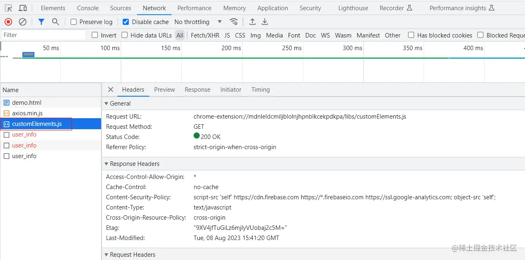Check Blocked Requests checkbox
Image resolution: width=525 pixels, height=260 pixels.
481,35
